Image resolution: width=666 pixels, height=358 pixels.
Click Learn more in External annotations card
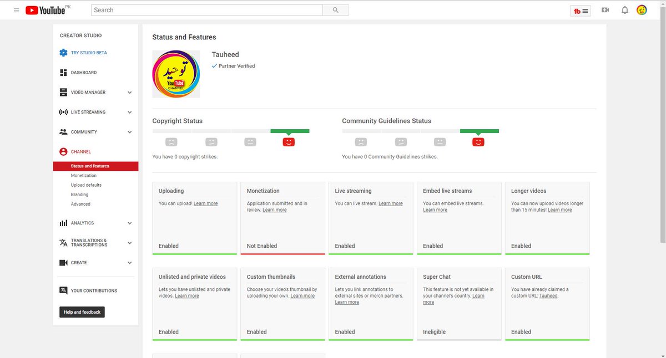[347, 303]
